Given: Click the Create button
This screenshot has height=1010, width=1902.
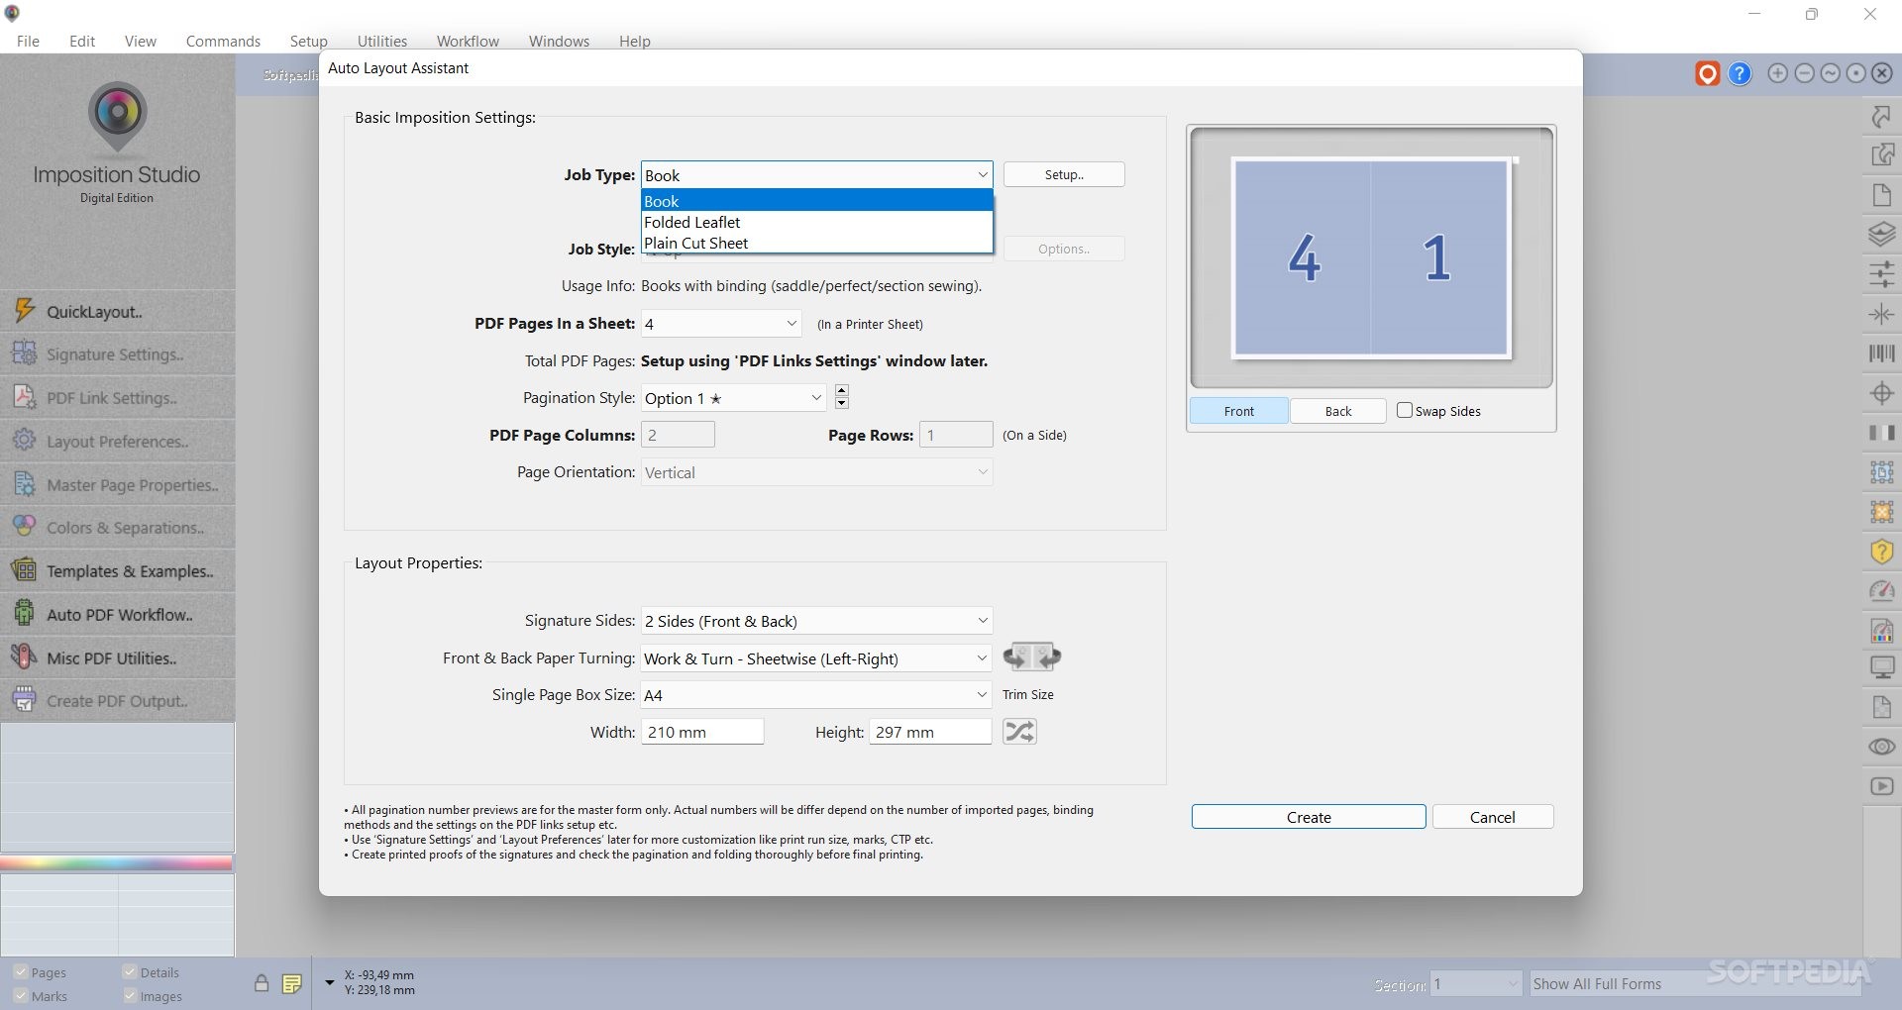Looking at the screenshot, I should click(1309, 817).
